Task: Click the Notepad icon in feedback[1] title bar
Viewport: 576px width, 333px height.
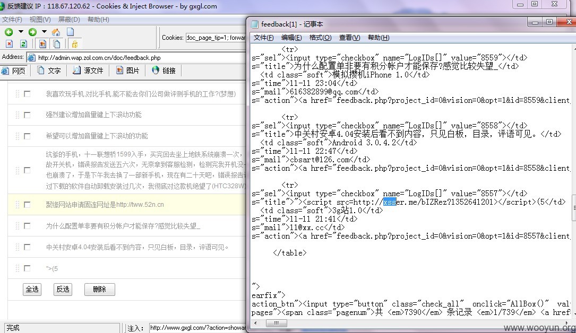Action: 255,24
